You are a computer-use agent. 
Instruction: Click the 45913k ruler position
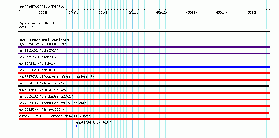[192, 13]
